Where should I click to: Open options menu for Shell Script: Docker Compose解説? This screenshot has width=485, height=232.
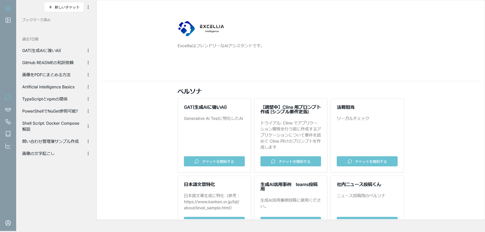point(88,126)
